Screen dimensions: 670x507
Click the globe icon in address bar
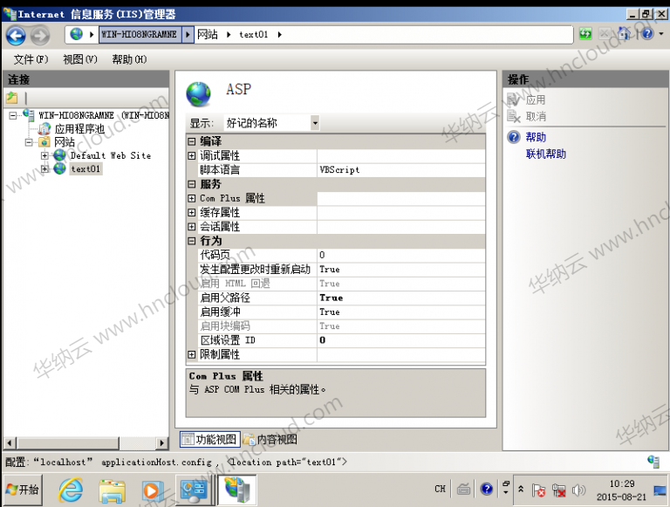77,34
